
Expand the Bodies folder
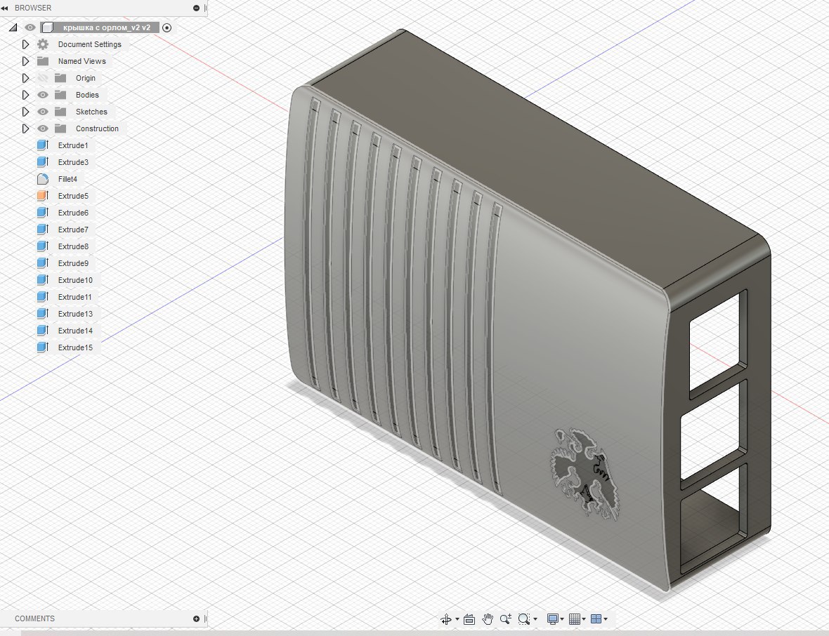click(x=25, y=95)
